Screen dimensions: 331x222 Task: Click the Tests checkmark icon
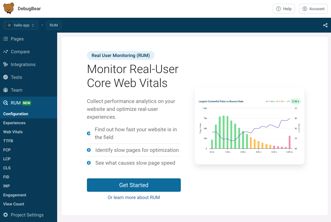coord(6,77)
